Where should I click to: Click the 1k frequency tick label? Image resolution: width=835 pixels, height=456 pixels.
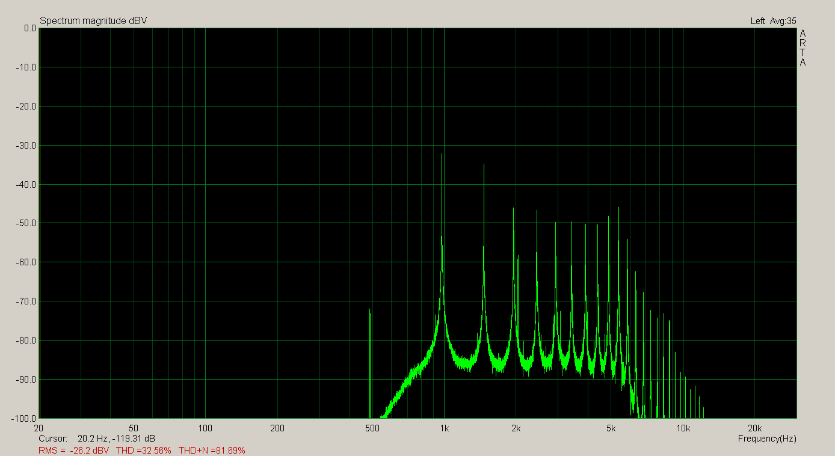pos(444,428)
